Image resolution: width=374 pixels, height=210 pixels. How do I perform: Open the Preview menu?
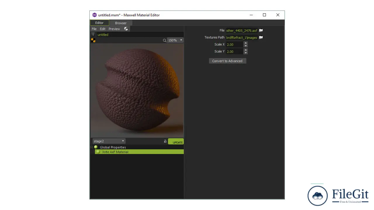[114, 29]
